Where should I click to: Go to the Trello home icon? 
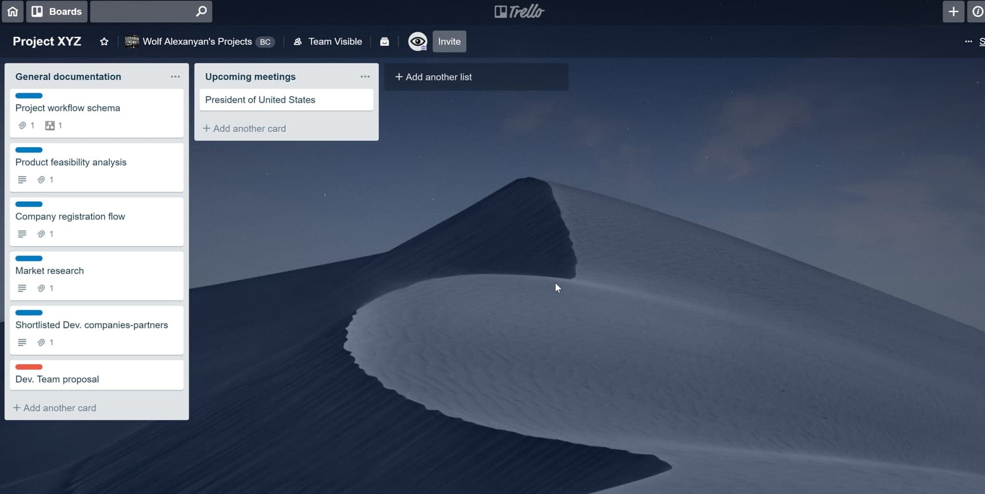13,12
